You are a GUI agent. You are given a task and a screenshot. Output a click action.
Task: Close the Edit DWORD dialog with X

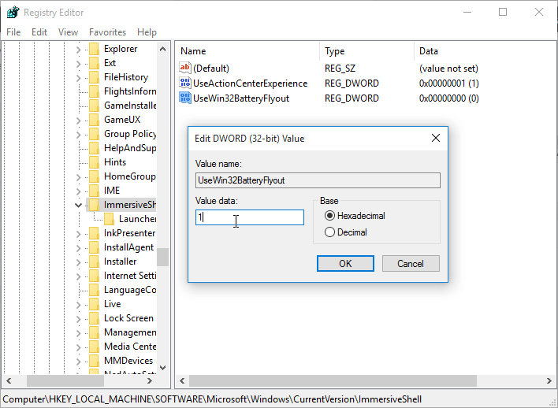tap(436, 138)
